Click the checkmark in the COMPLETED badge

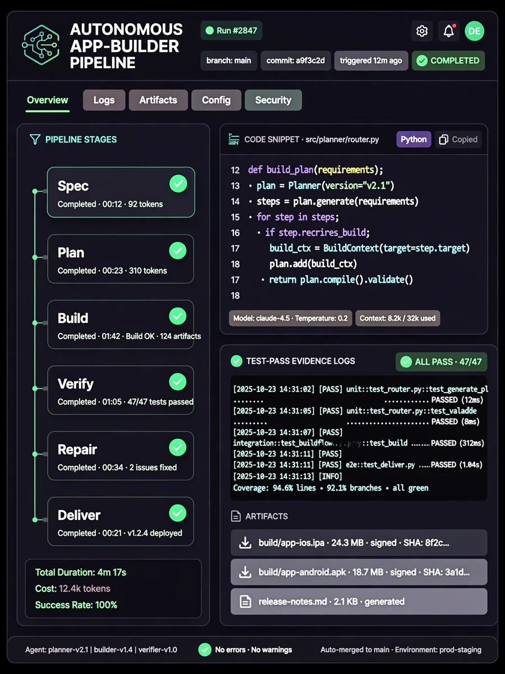click(x=422, y=61)
